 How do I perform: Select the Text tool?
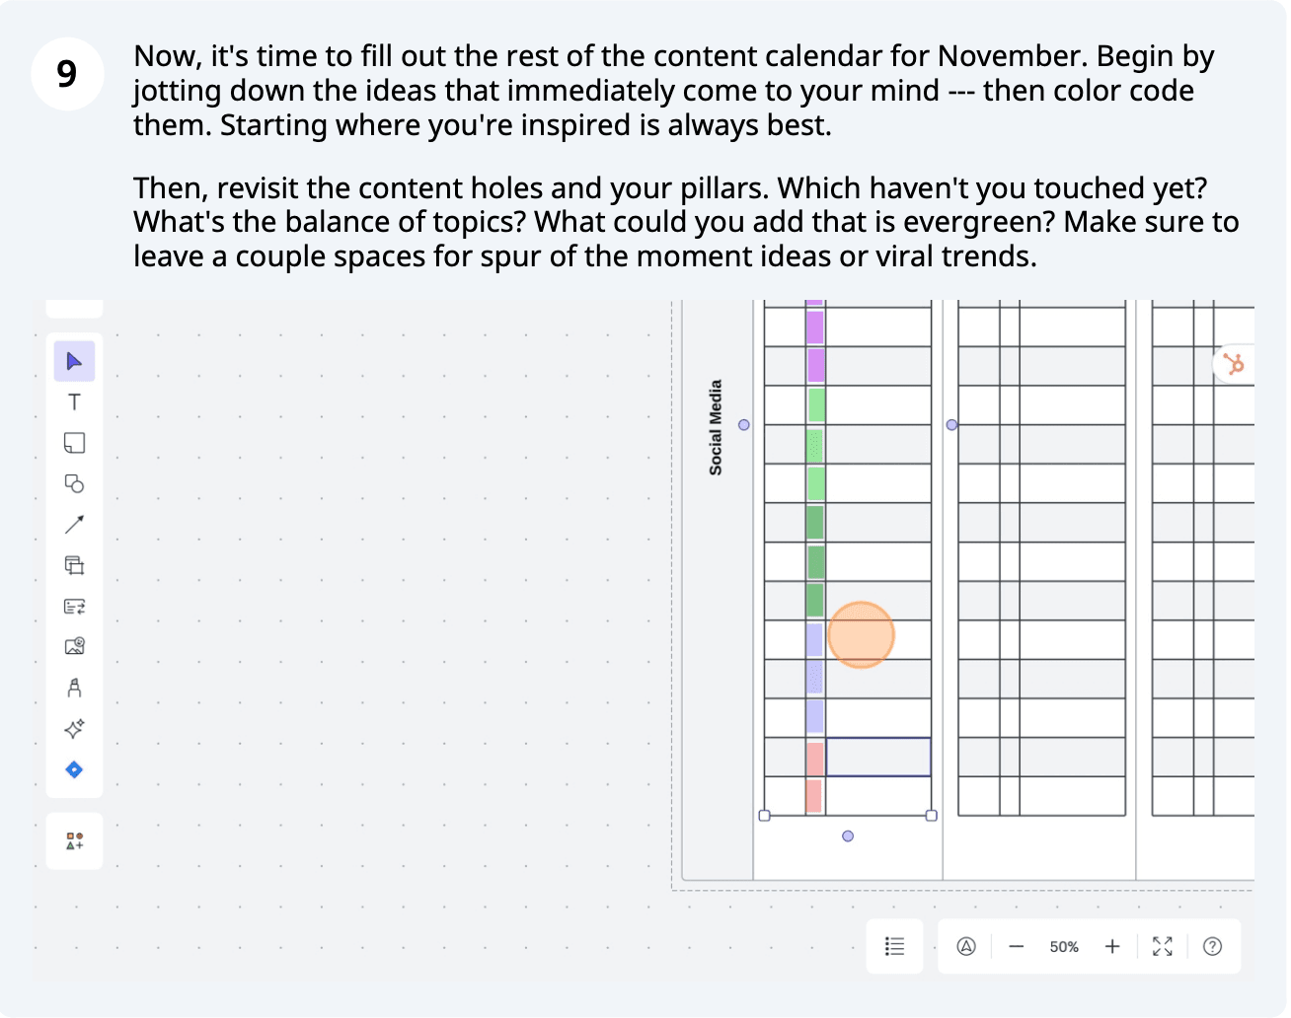tap(74, 402)
